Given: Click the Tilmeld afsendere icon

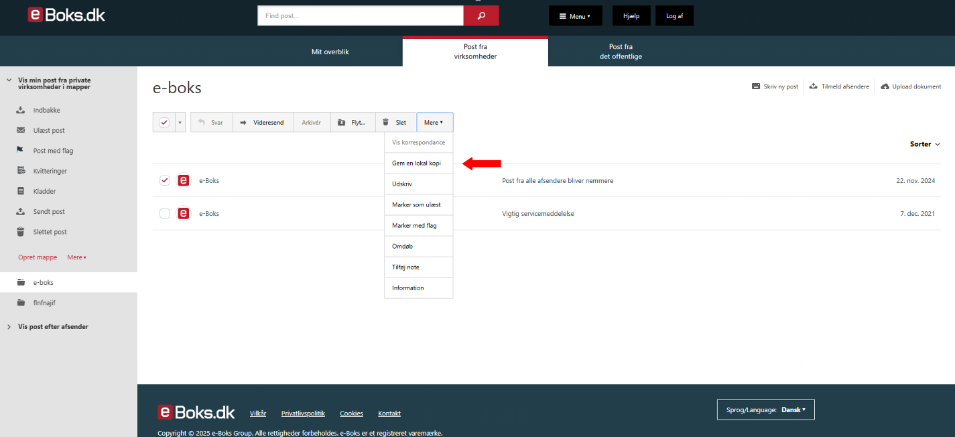Looking at the screenshot, I should (813, 86).
